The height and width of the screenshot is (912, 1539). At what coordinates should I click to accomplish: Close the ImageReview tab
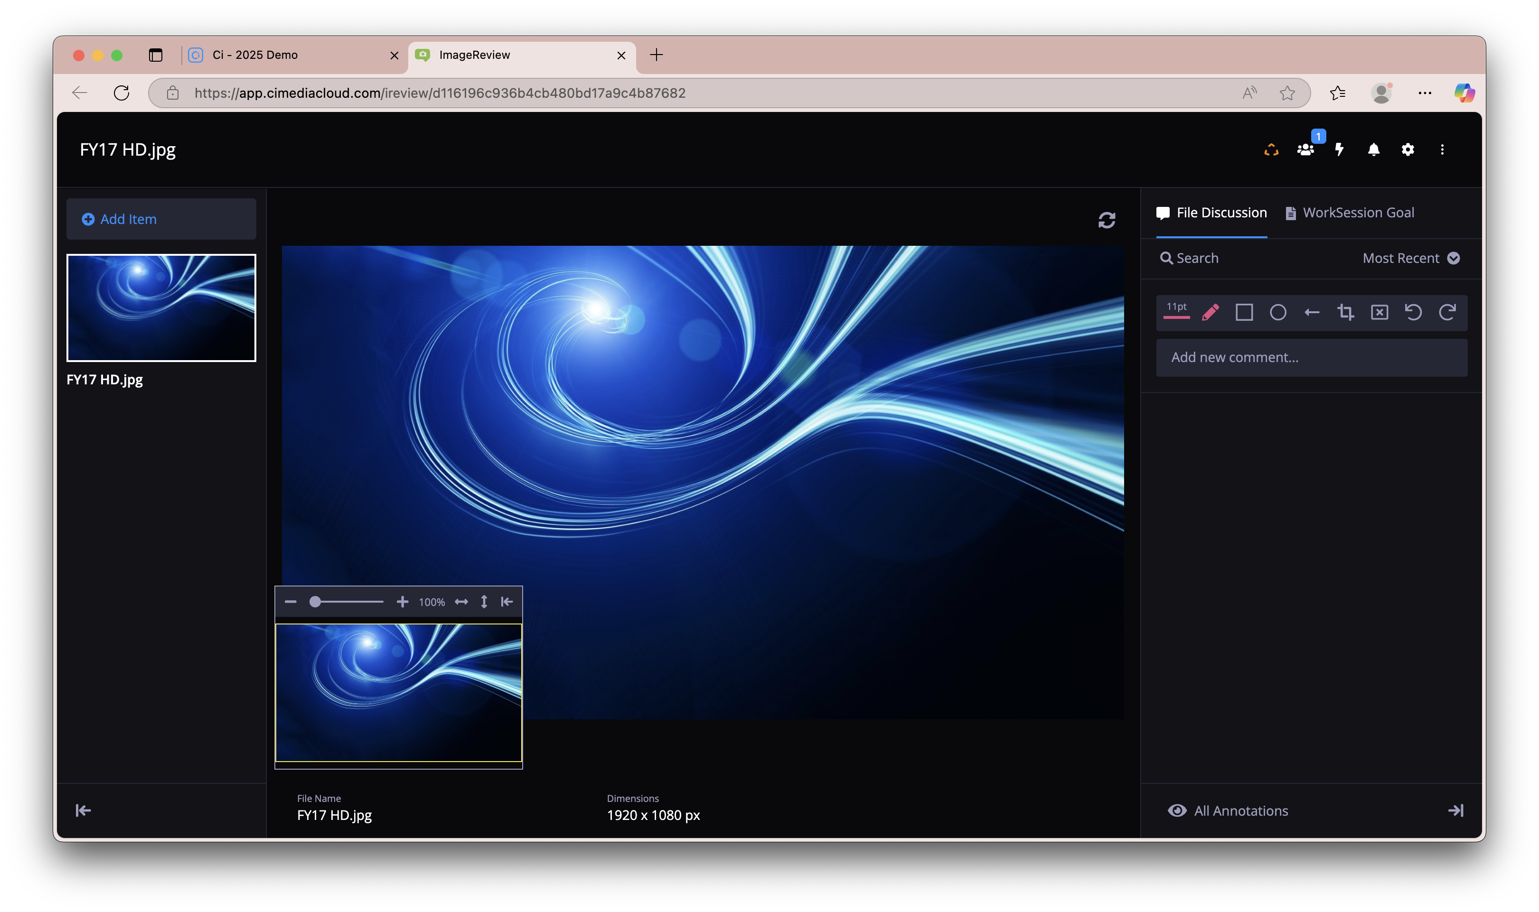[621, 56]
